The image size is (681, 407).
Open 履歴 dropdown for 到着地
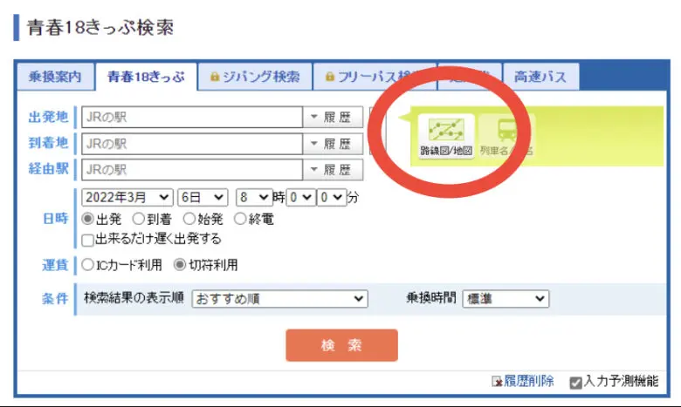tap(333, 144)
